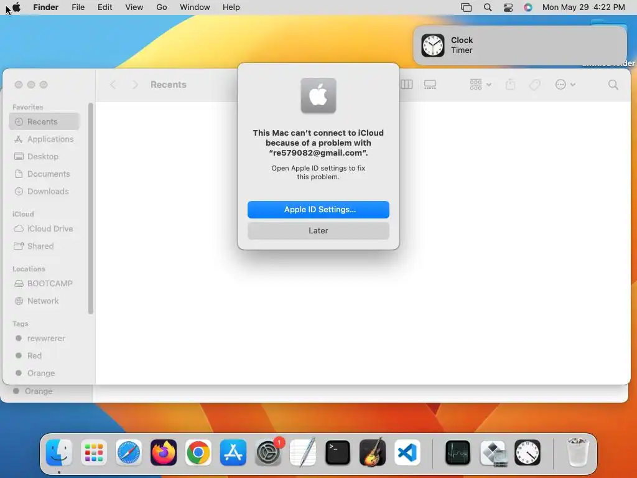Select Downloads in Finder sidebar
The image size is (637, 478).
44,192
